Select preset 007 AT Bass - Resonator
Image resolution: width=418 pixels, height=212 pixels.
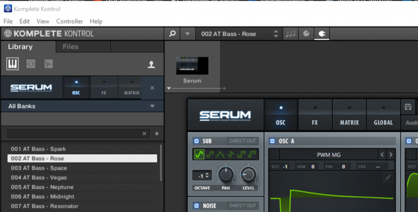click(82, 206)
